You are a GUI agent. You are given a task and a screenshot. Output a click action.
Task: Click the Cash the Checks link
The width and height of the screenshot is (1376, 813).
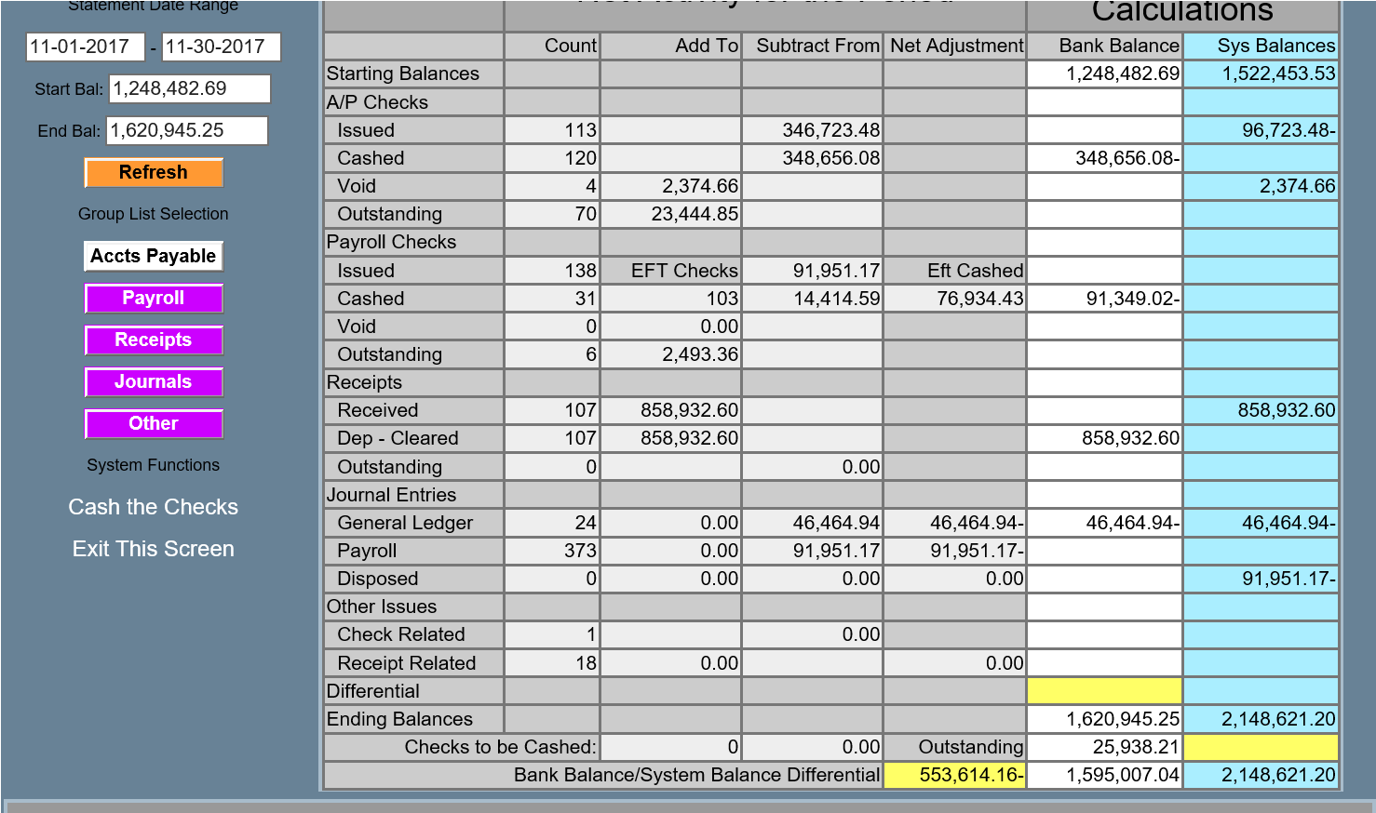click(x=154, y=507)
